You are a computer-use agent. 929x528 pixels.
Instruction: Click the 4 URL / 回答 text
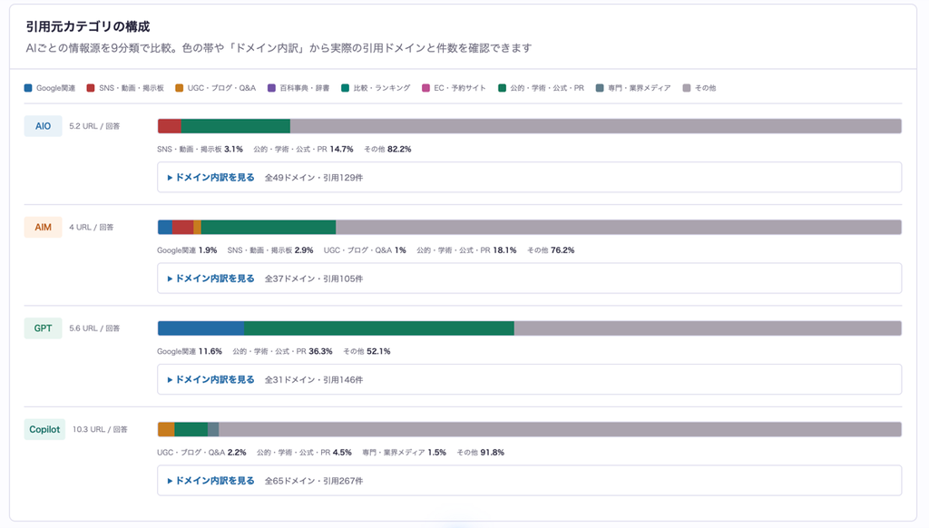92,227
